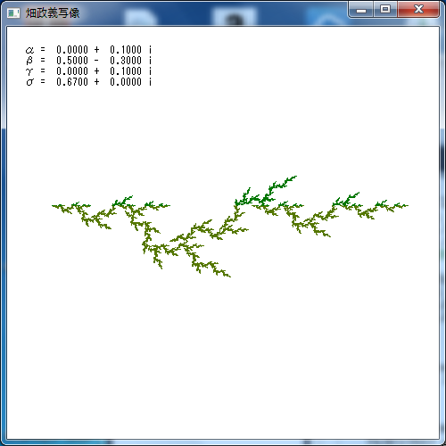Click the window title text 畑政義写像
446x446 pixels.
pos(53,13)
